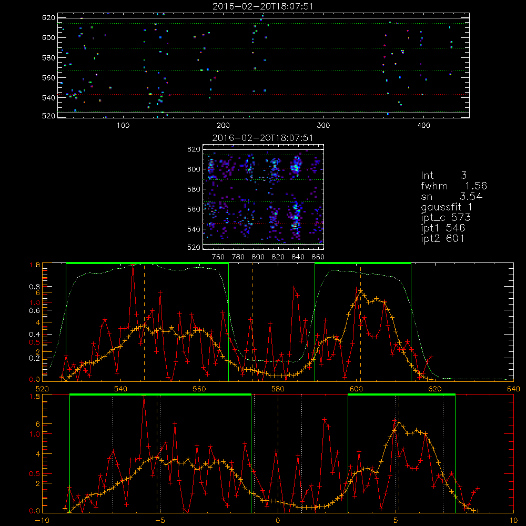This screenshot has height=526, width=526.
Task: Click x-axis tick label 860 under square image
Action: (318, 257)
